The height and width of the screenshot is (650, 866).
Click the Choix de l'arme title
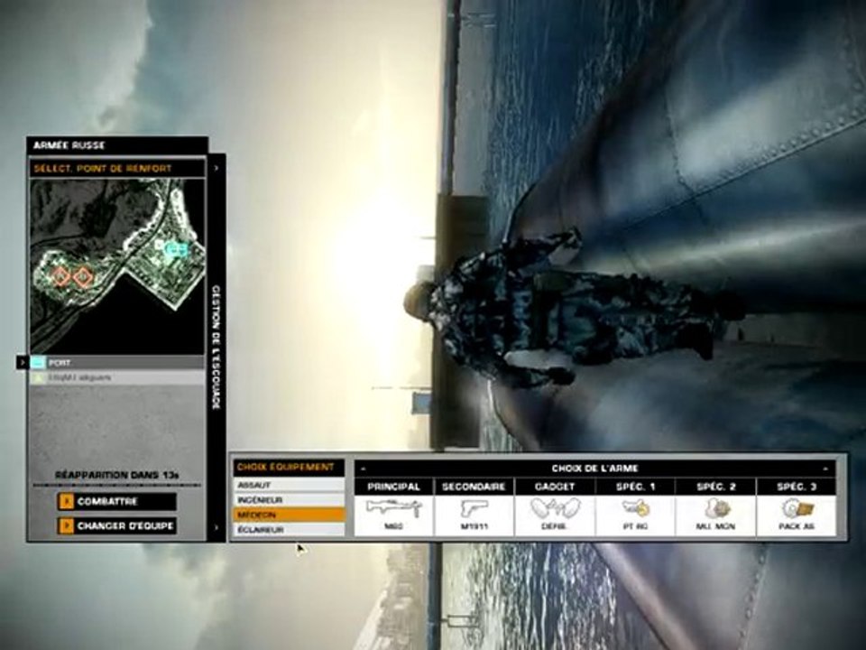pyautogui.click(x=594, y=469)
